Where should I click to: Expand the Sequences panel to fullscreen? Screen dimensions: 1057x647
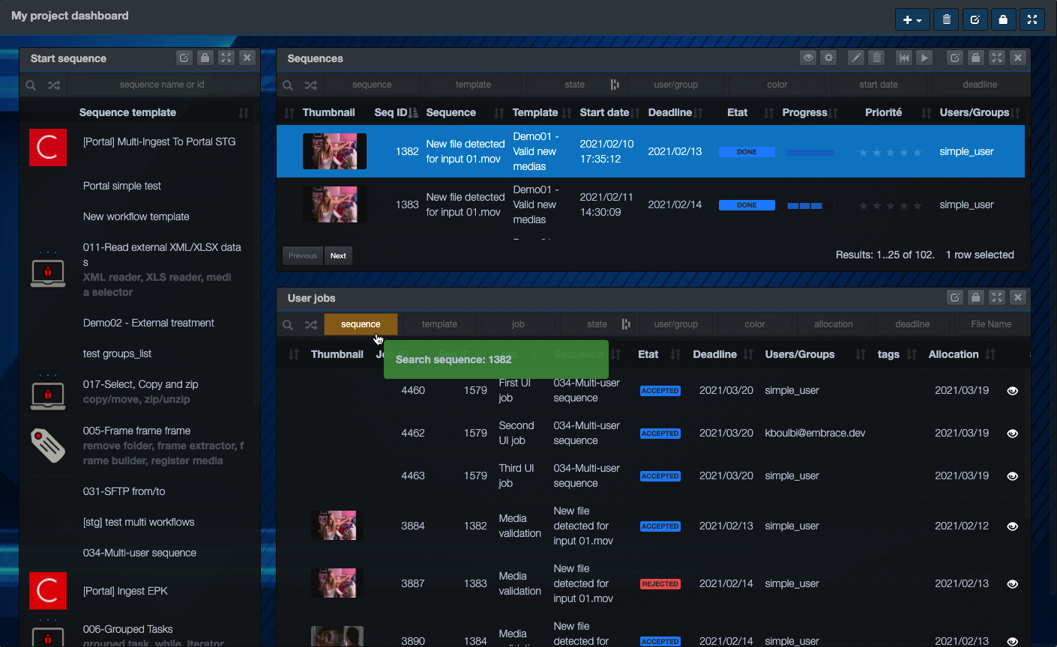(997, 58)
